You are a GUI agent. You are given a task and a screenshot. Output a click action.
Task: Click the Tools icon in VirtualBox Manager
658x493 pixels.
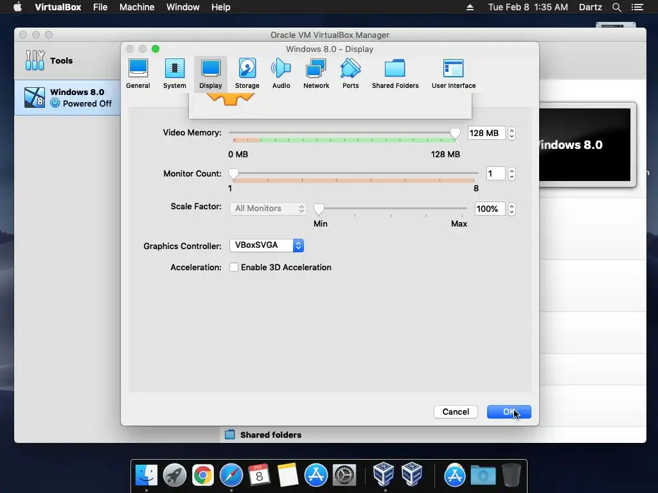tap(35, 60)
